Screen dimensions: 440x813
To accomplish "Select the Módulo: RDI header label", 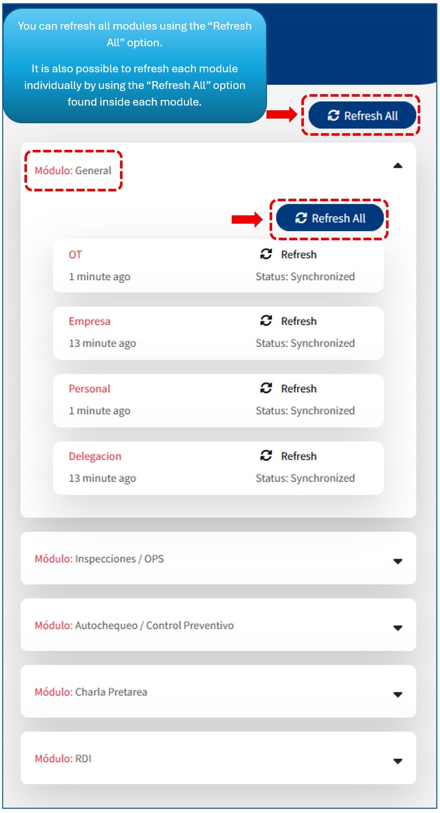I will tap(63, 759).
